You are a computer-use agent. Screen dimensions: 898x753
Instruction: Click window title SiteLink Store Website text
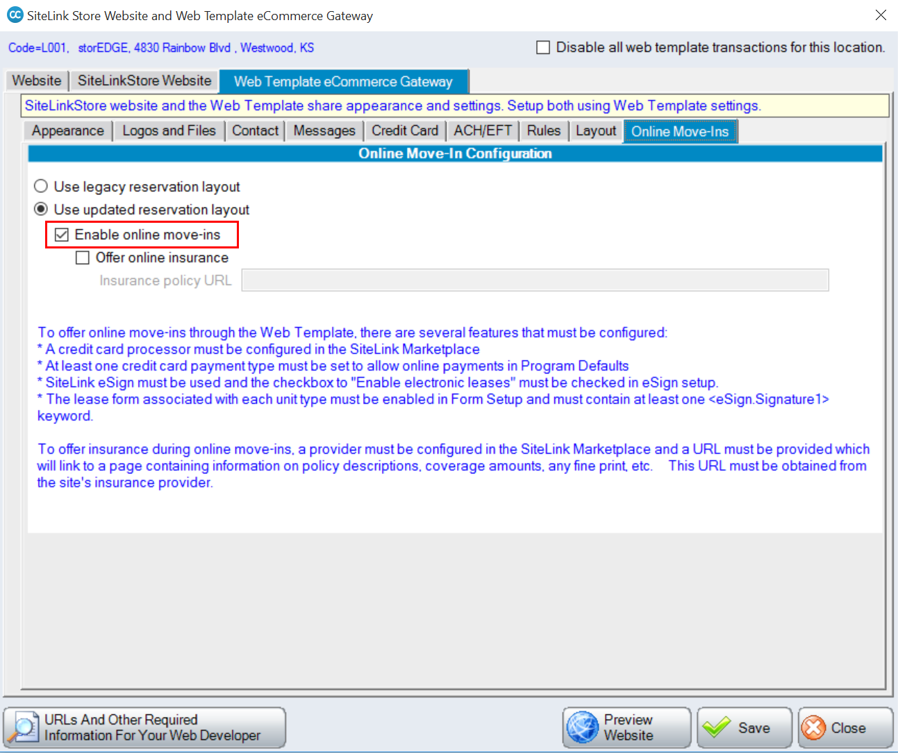click(x=200, y=15)
